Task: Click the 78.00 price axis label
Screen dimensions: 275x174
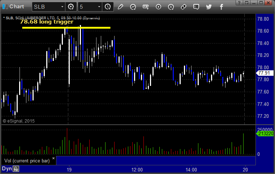Action: tap(263, 67)
